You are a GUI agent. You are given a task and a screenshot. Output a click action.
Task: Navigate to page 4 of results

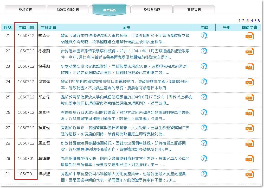(252, 21)
